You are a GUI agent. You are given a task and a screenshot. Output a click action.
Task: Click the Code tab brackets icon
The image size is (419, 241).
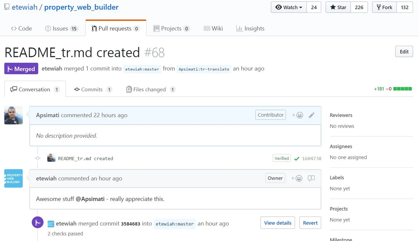[x=14, y=28]
